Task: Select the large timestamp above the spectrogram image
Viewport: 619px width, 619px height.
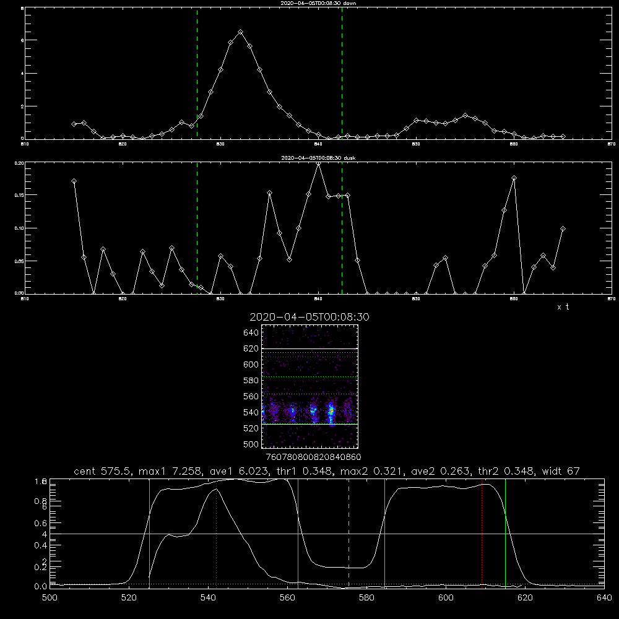Action: 309,317
